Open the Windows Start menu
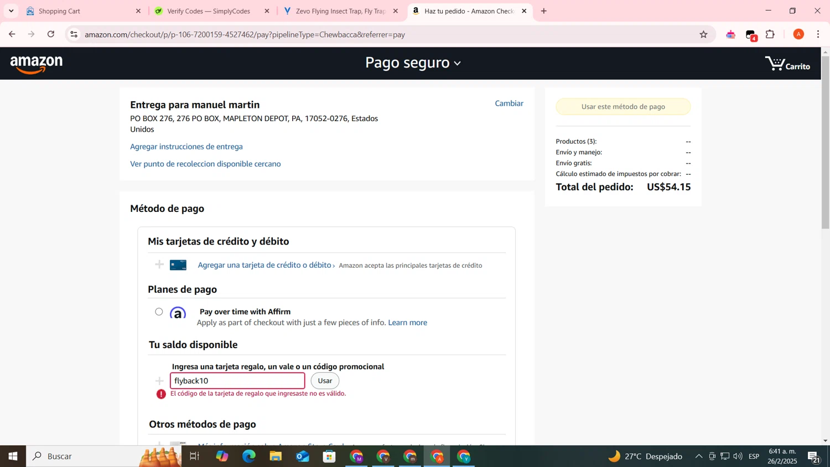Image resolution: width=830 pixels, height=467 pixels. 13,456
